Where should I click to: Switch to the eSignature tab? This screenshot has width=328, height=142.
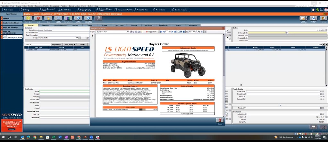[193, 25]
